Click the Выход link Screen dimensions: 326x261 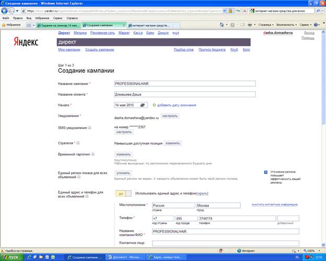point(309,33)
